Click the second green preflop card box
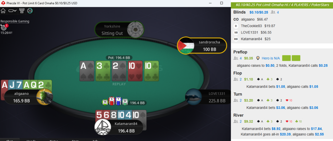This screenshot has width=333, height=141. [296, 58]
